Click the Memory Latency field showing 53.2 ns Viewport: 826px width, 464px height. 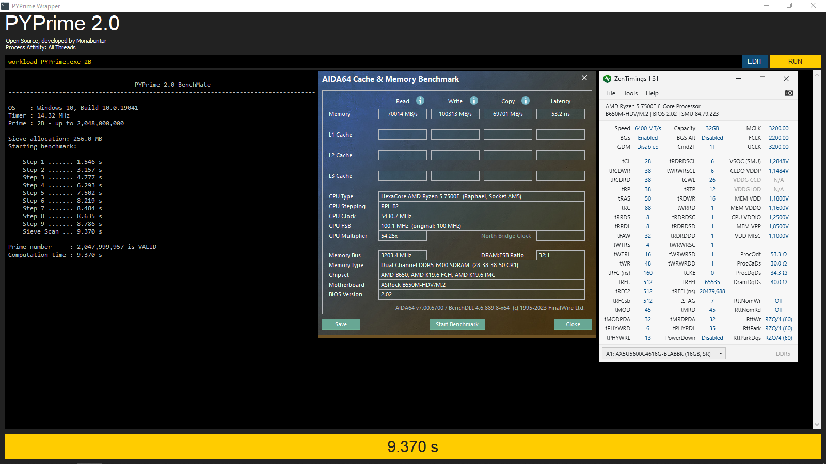pos(561,114)
